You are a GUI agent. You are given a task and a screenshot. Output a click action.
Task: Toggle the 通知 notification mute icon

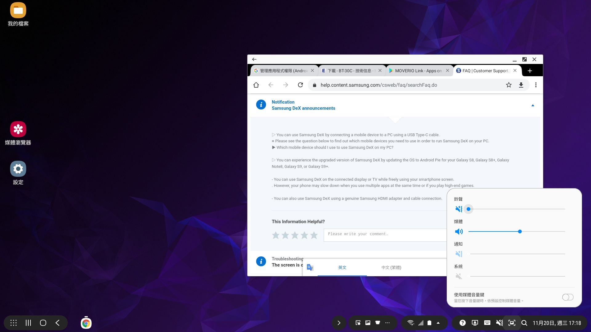(459, 254)
